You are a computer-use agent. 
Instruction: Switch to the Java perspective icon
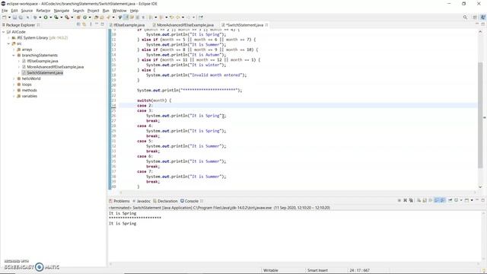pyautogui.click(x=482, y=18)
